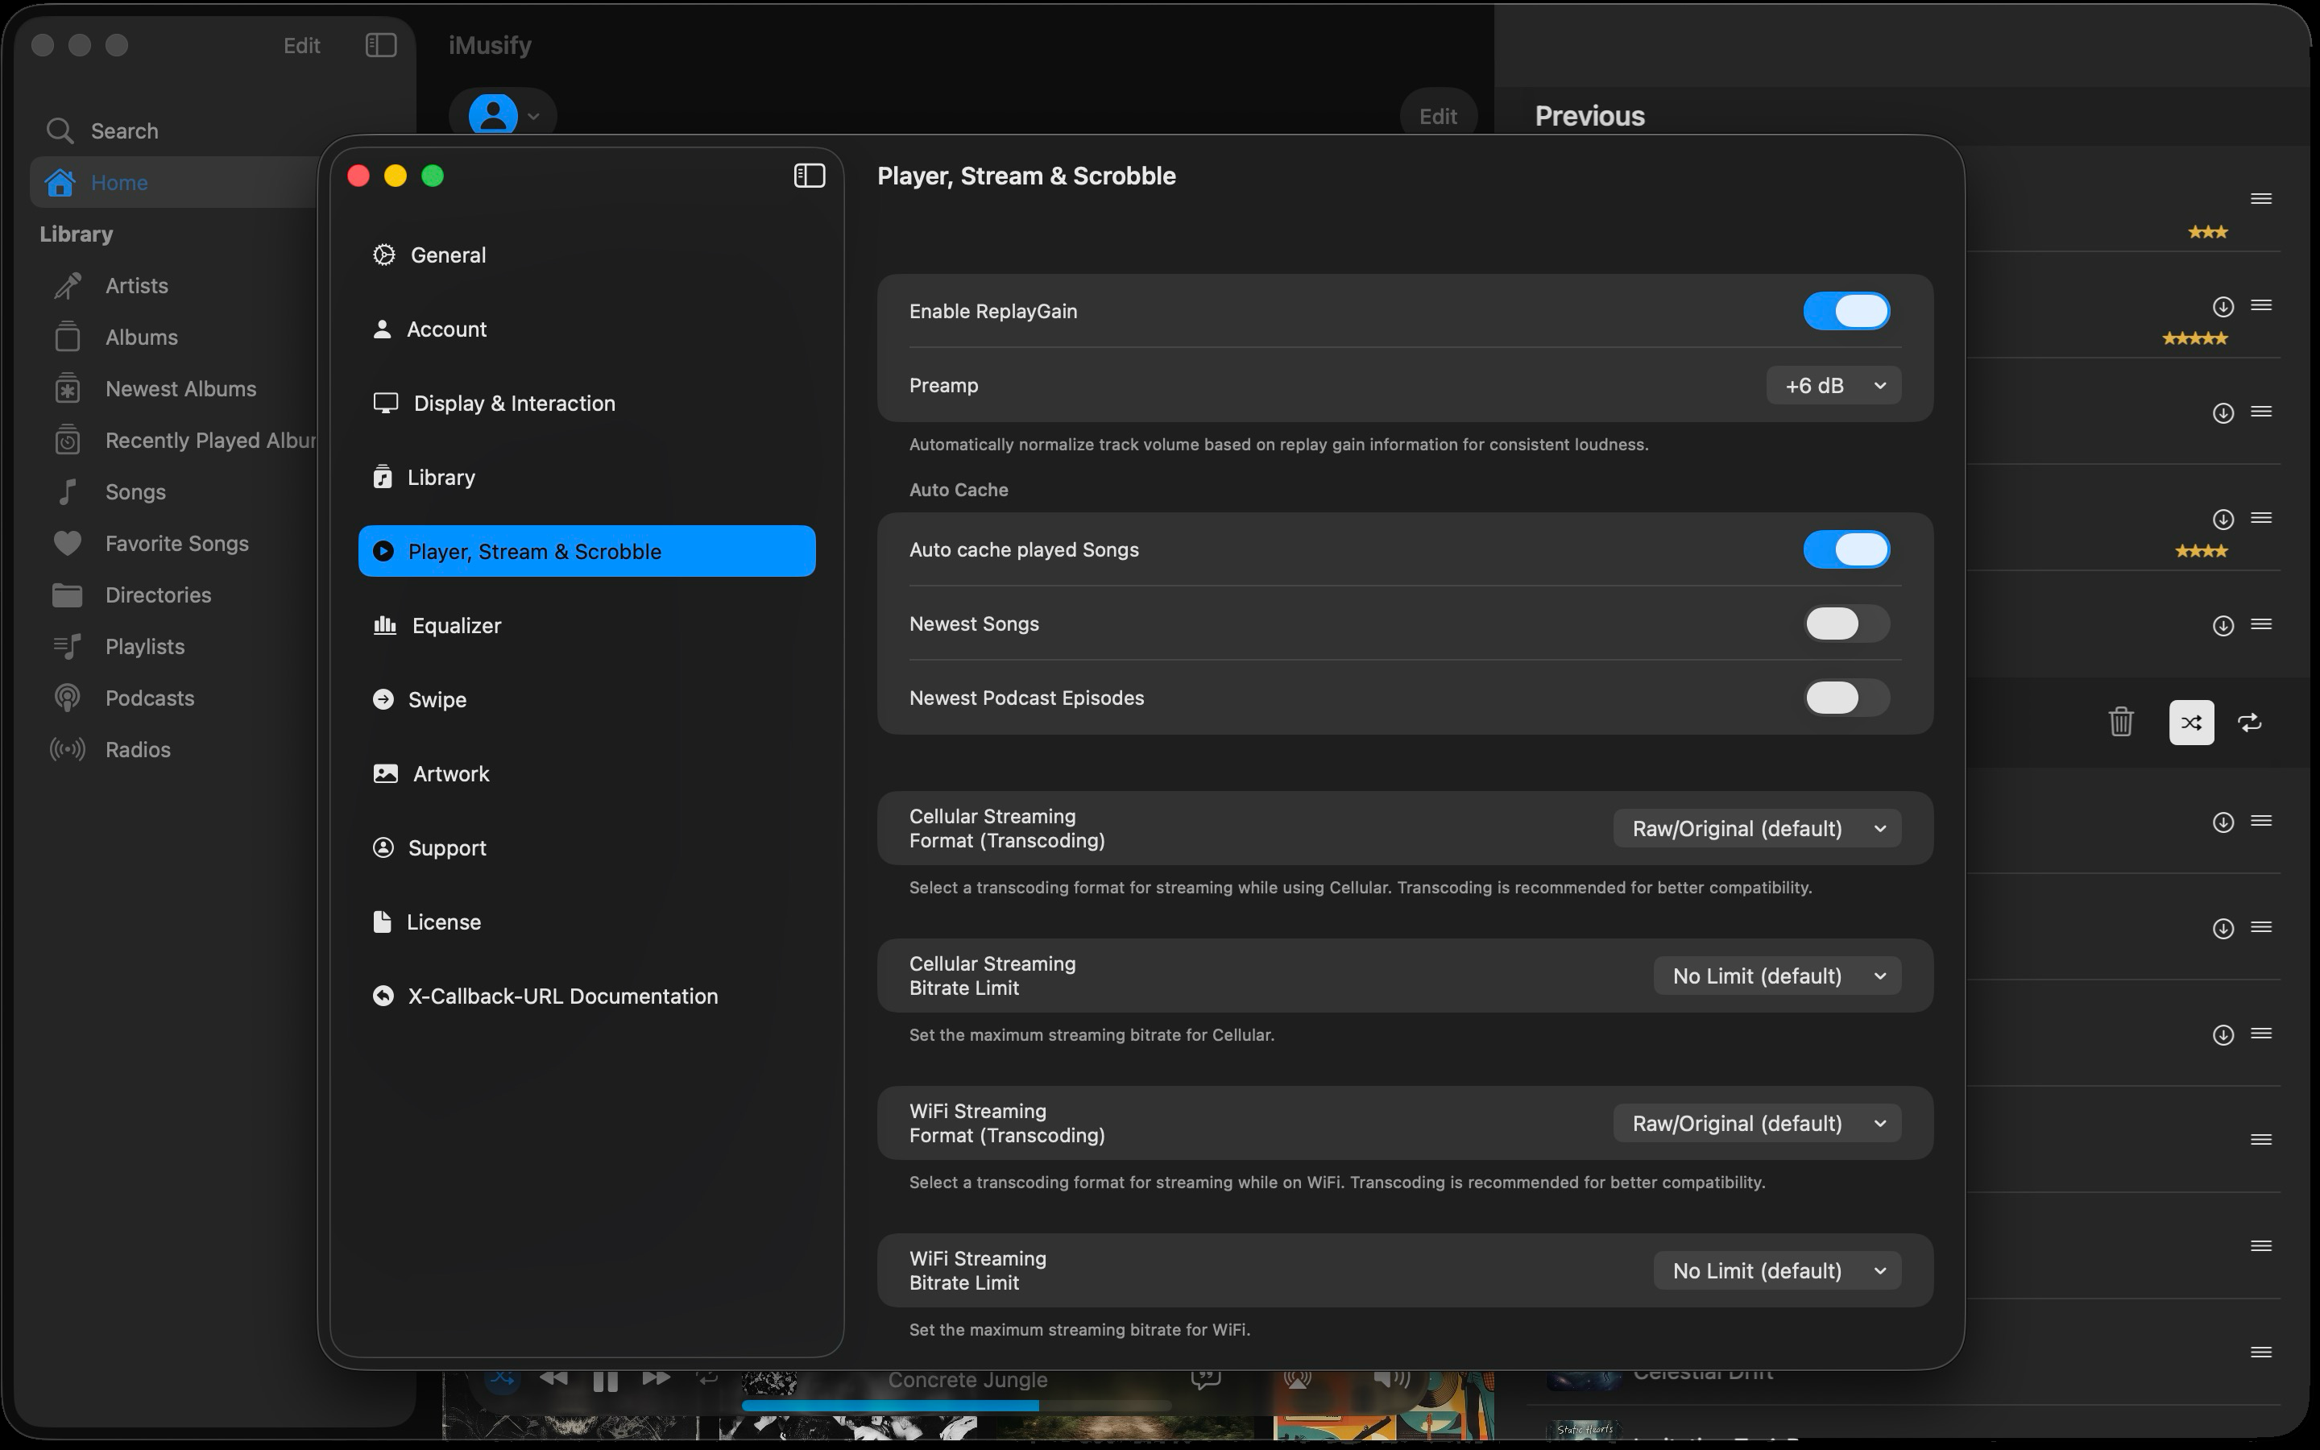Click the Library header in the main sidebar
2320x1450 pixels.
(76, 235)
